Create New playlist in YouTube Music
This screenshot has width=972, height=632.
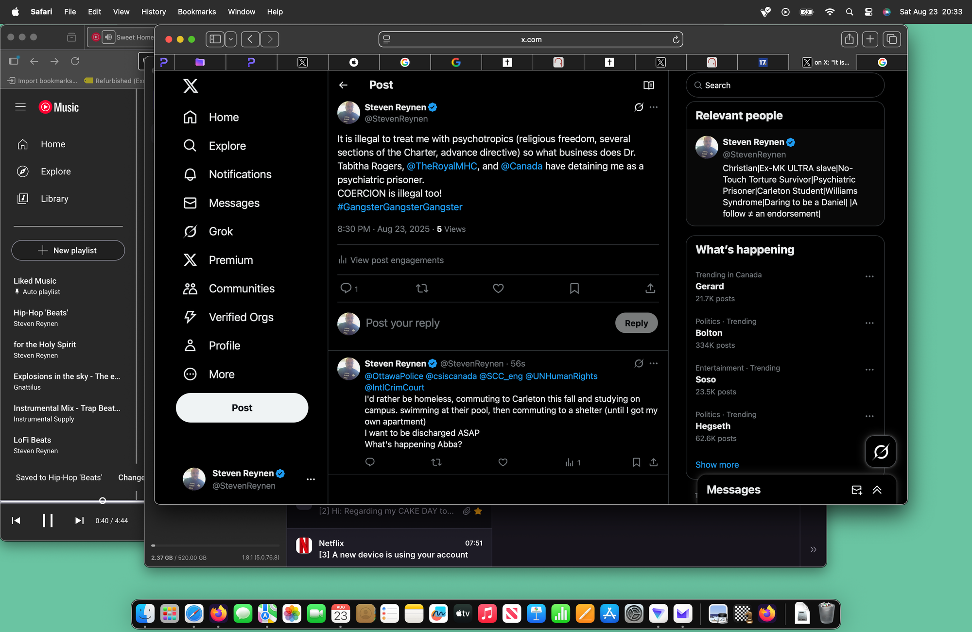coord(68,250)
